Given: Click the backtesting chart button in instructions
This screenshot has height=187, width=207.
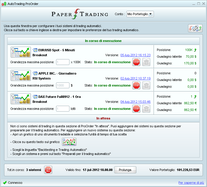Looking at the screenshot, I should click(69, 142).
